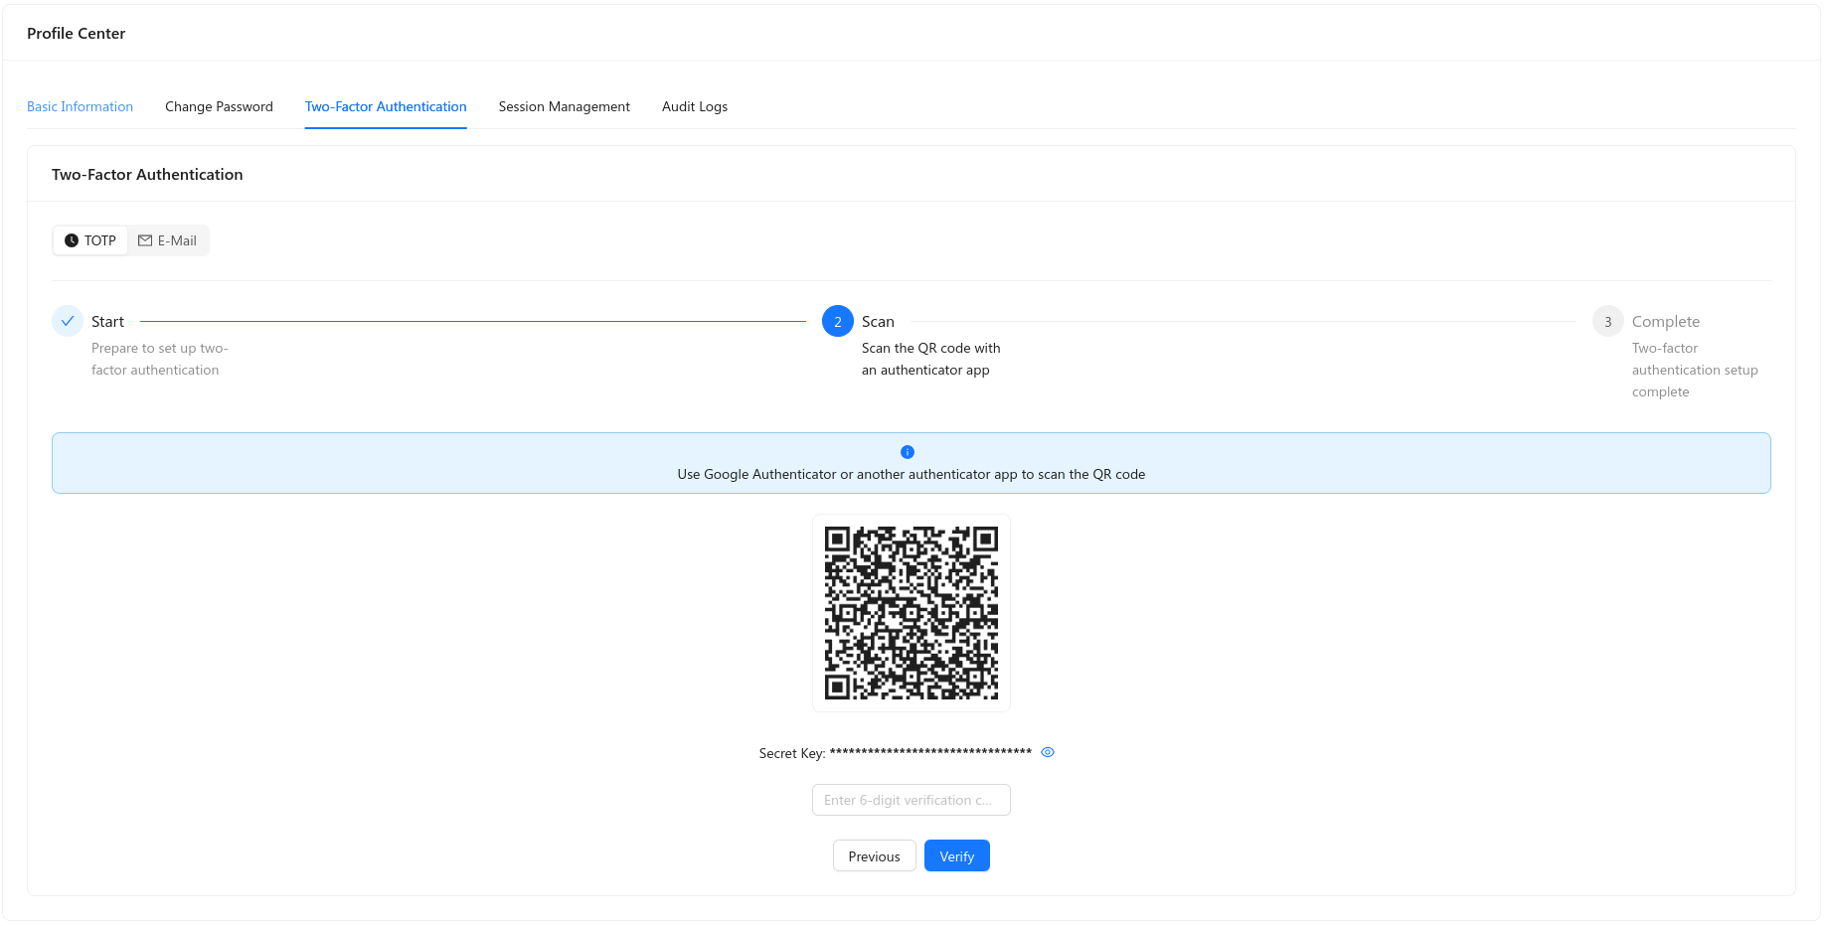Click the Complete step number 3 icon

click(x=1608, y=321)
